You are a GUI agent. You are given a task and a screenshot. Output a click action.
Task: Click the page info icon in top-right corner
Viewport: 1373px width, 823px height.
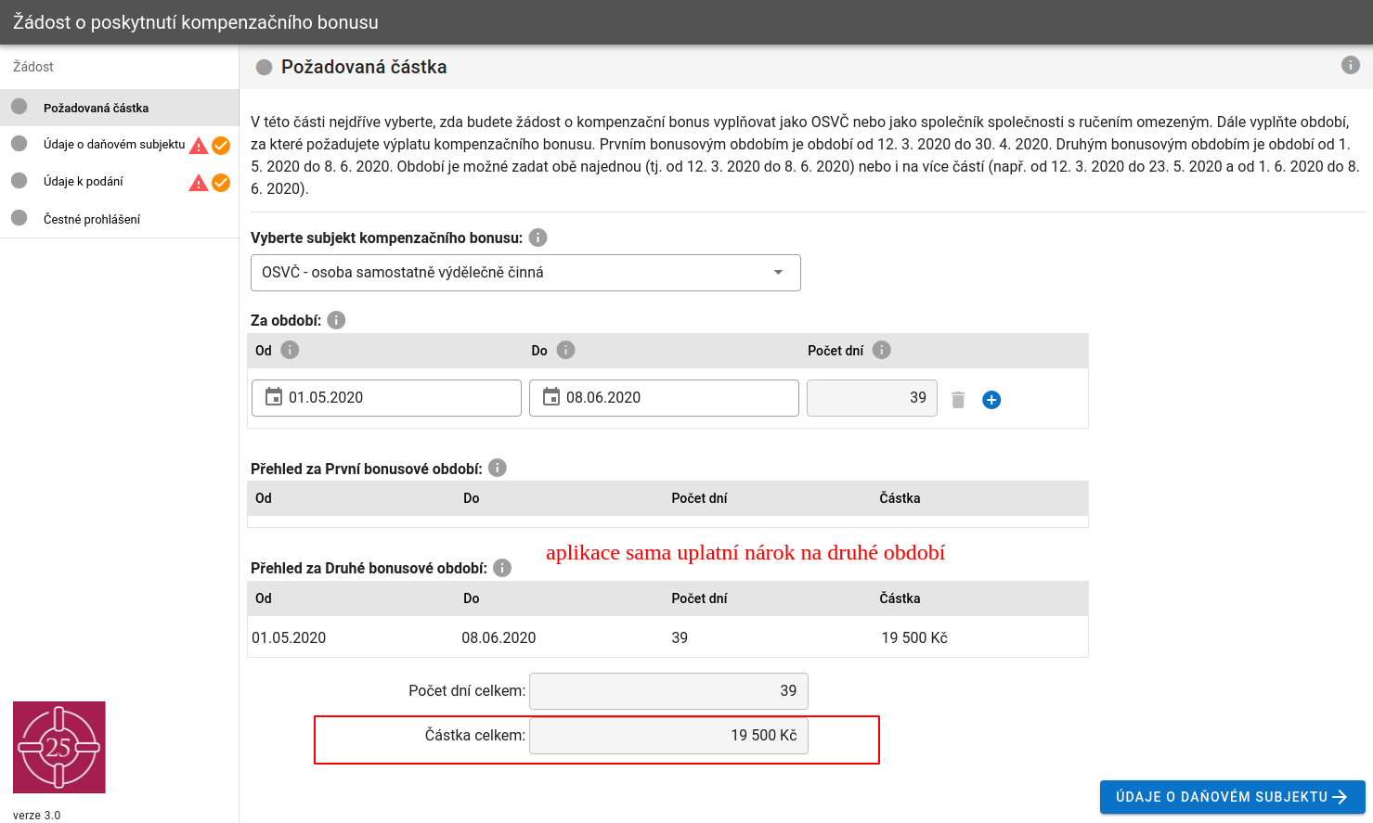coord(1350,65)
